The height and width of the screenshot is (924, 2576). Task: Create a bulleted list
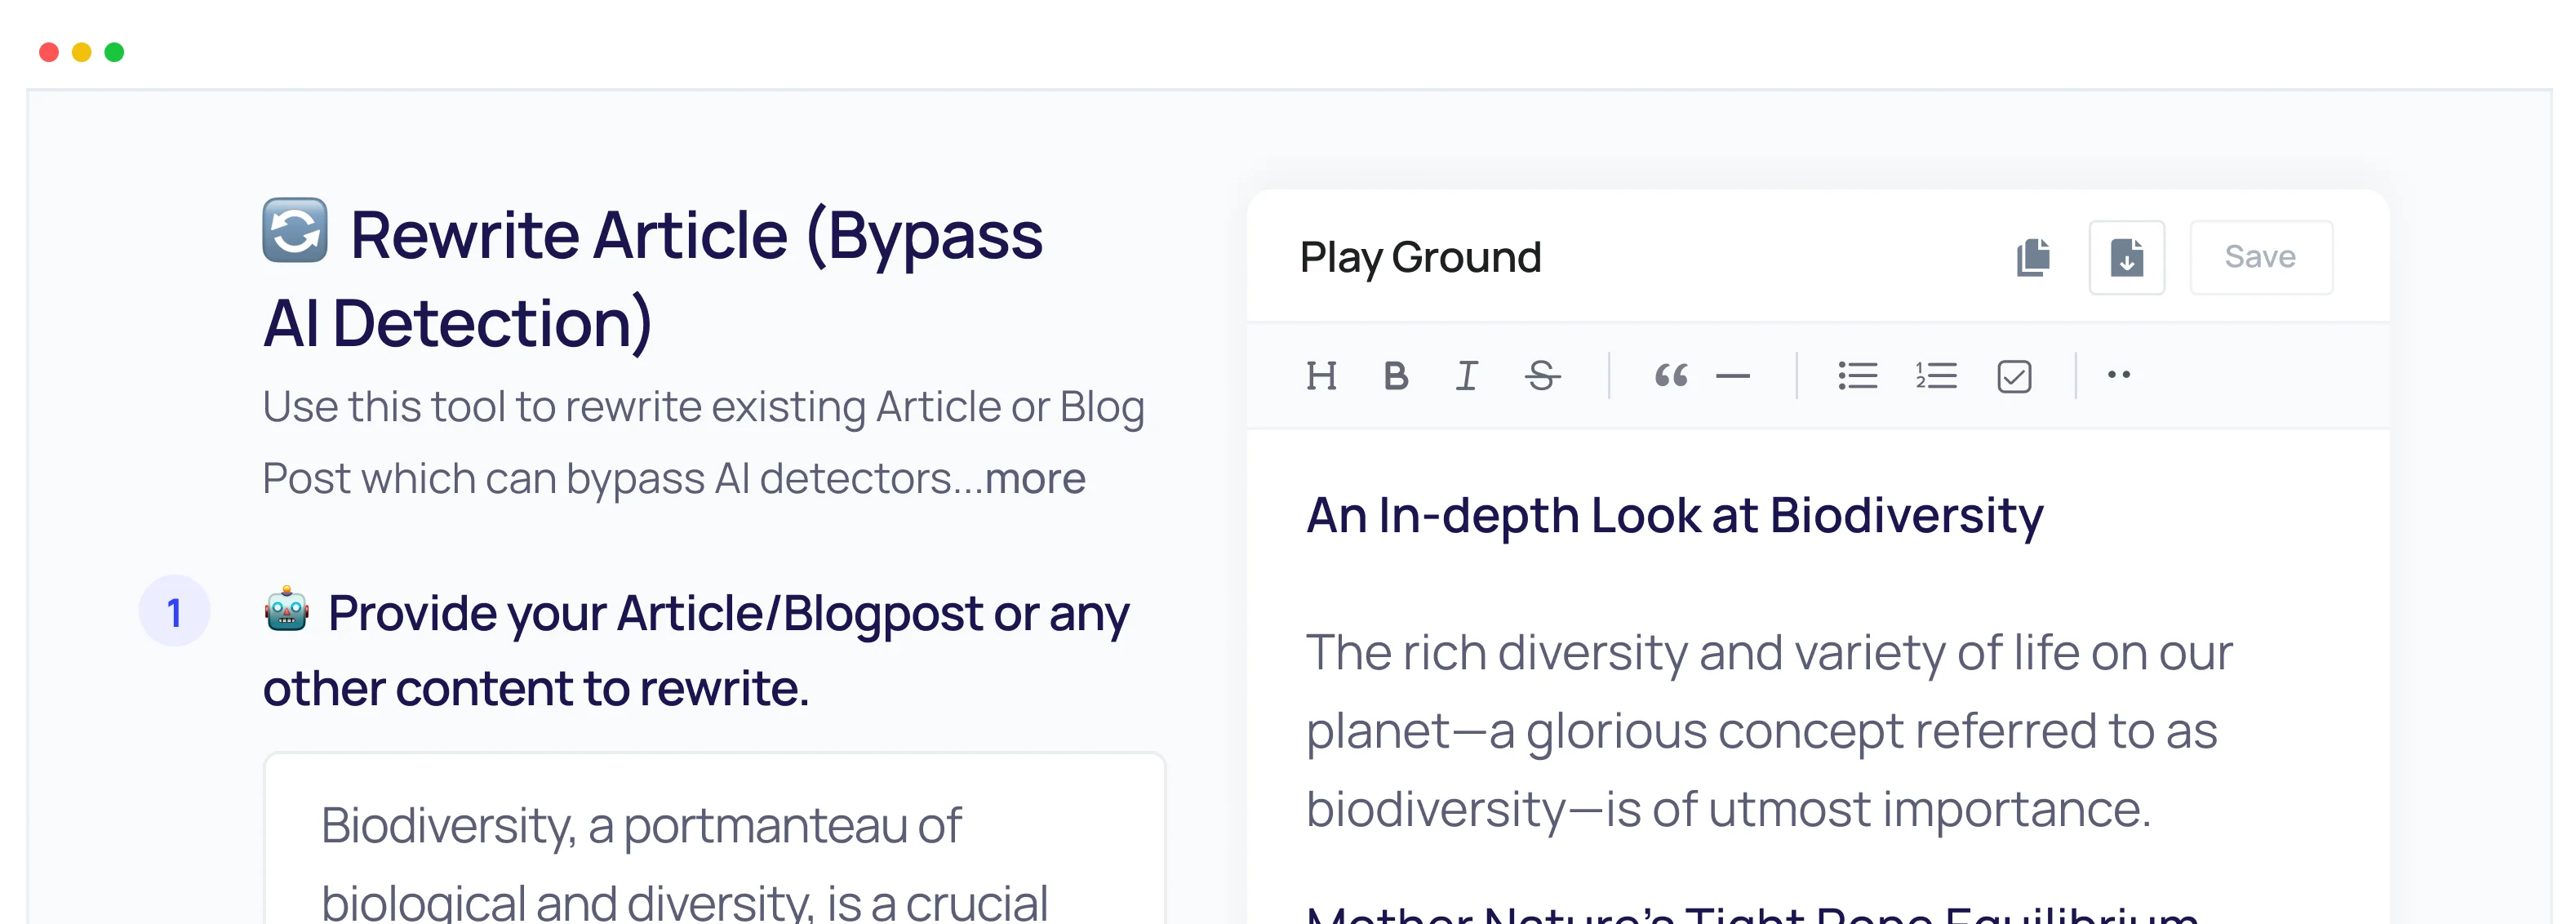1857,375
